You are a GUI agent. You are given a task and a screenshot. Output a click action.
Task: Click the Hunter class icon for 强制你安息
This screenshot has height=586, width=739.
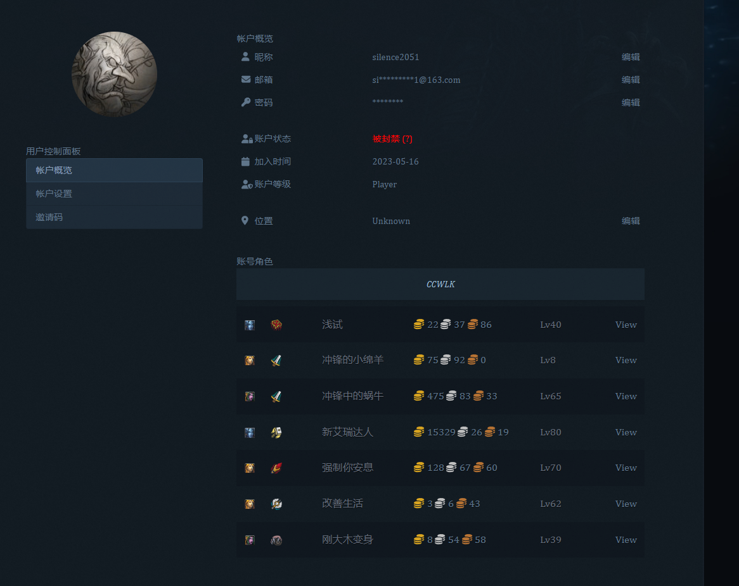click(276, 468)
